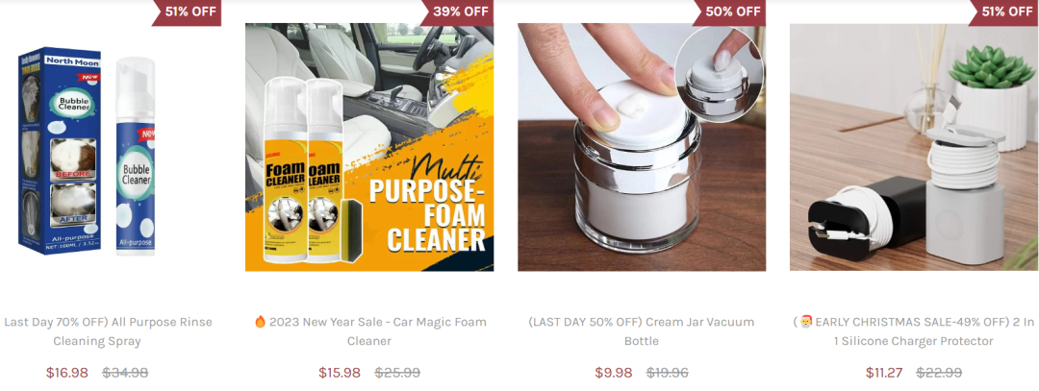The width and height of the screenshot is (1039, 391).
Task: Open All Purpose Rinse Cleaning Spray title link
Action: (x=106, y=331)
